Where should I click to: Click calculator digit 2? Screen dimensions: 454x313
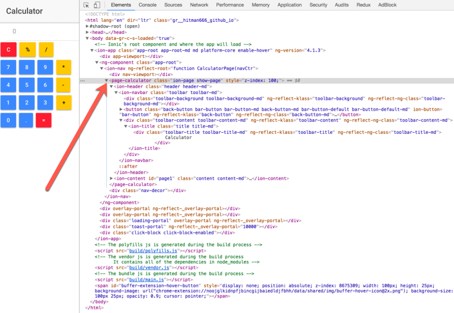pos(27,103)
